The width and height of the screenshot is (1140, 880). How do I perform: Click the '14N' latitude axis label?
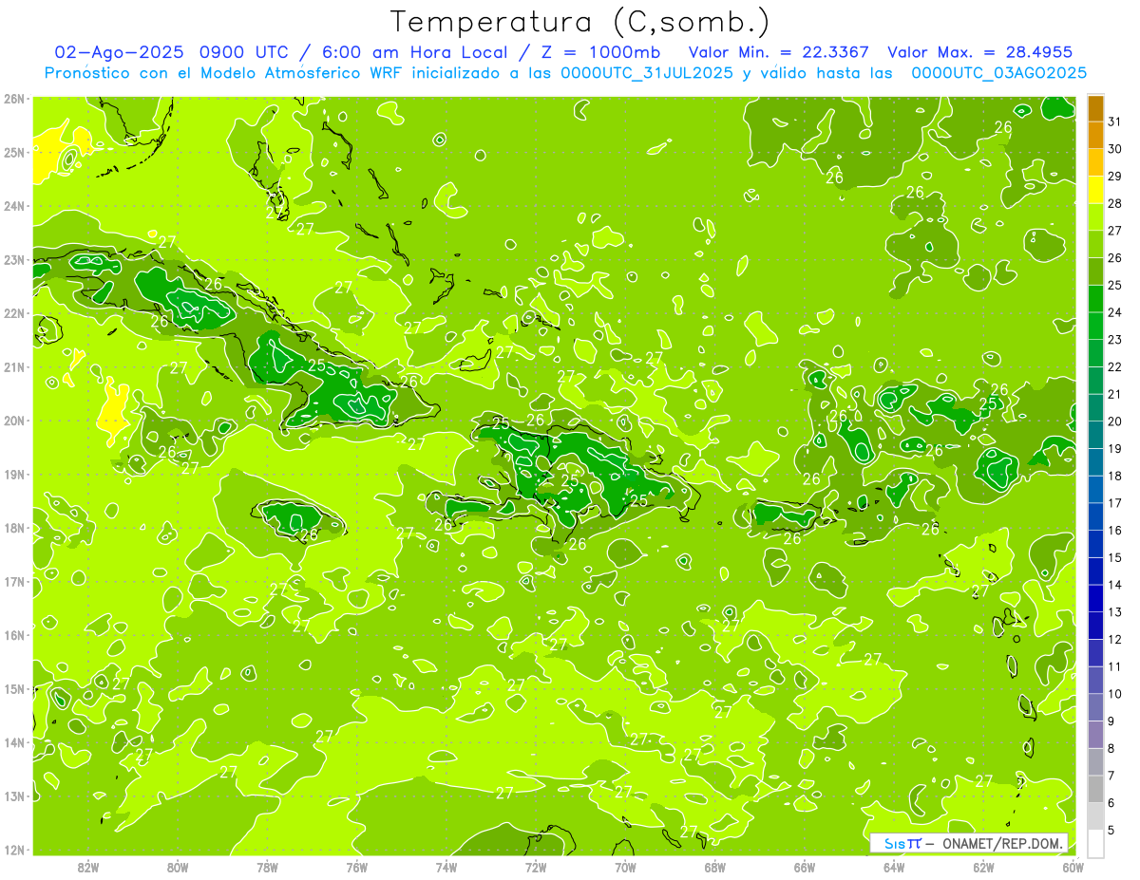(x=13, y=742)
